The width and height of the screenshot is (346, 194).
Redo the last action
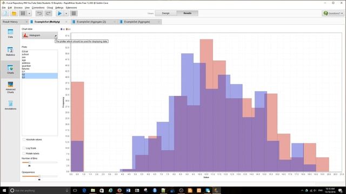48,13
